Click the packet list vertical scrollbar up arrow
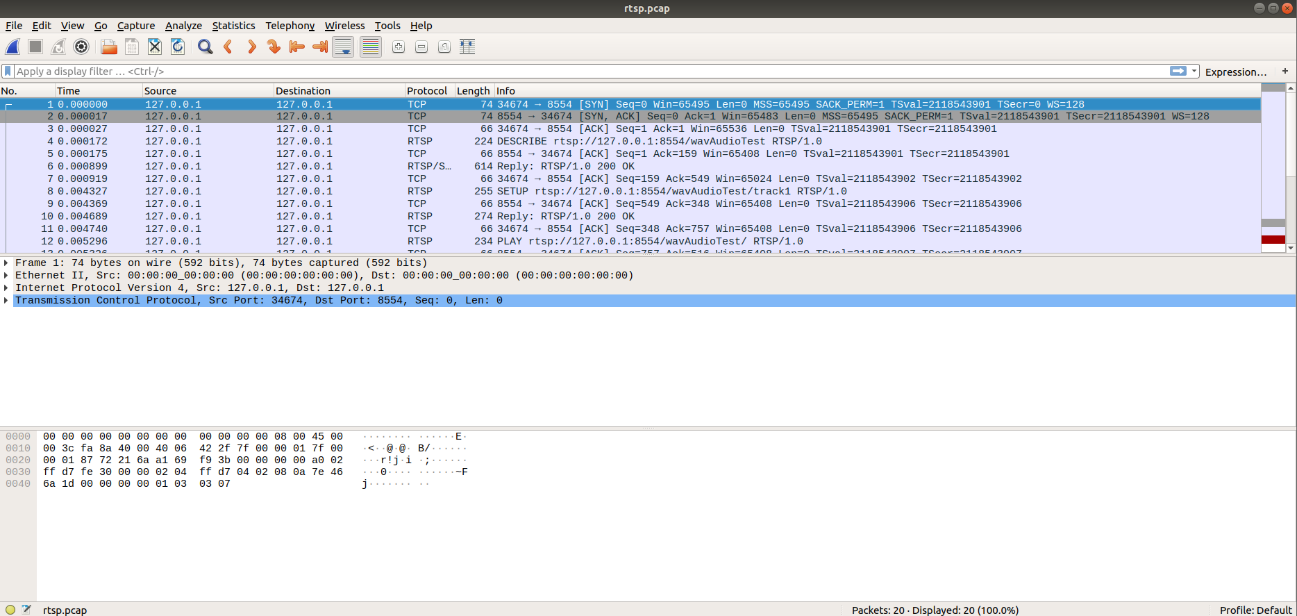The image size is (1297, 616). pyautogui.click(x=1291, y=88)
